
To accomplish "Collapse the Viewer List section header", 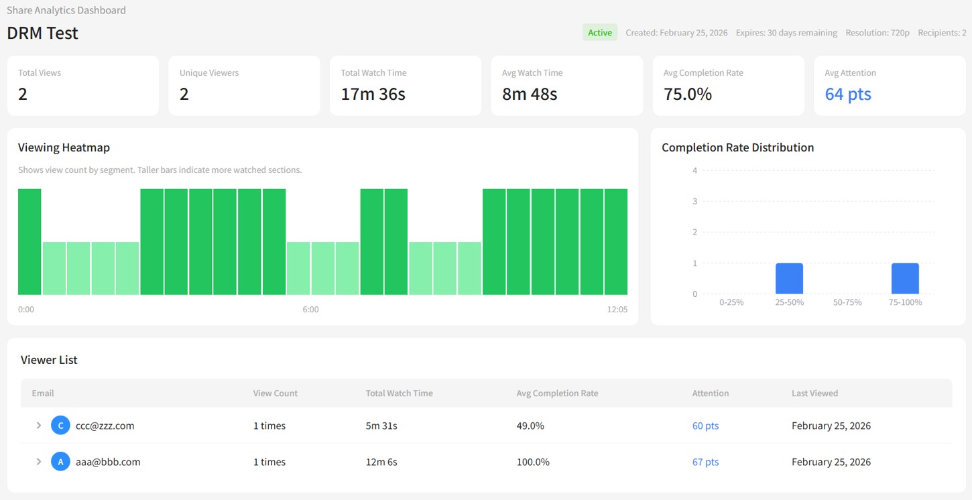I will (x=49, y=359).
